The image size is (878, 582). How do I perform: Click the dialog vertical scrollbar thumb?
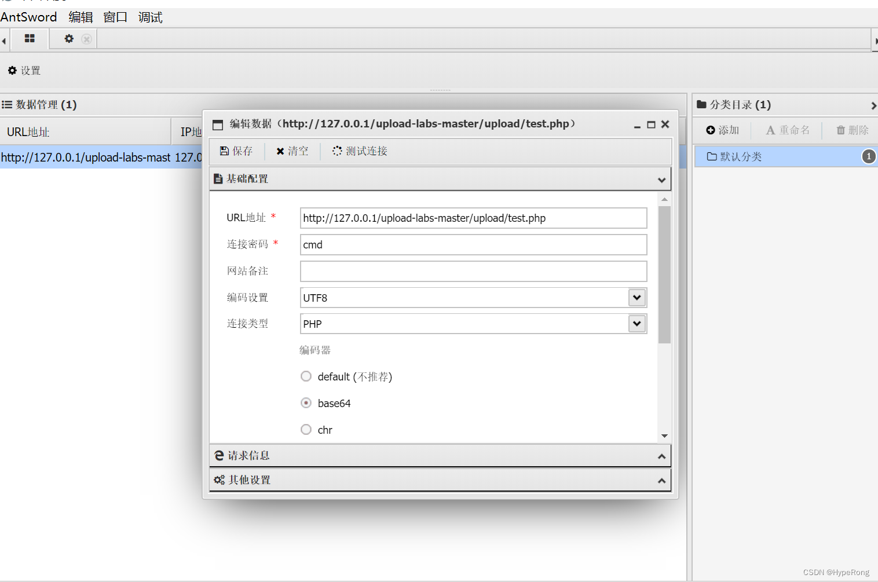point(664,274)
